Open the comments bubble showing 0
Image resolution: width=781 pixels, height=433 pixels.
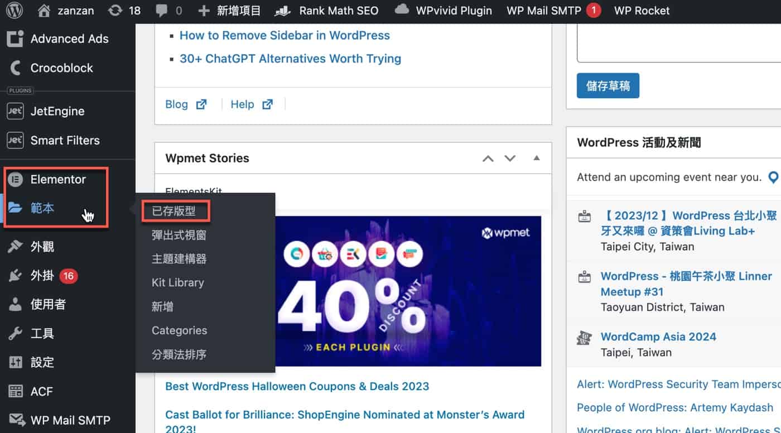169,11
